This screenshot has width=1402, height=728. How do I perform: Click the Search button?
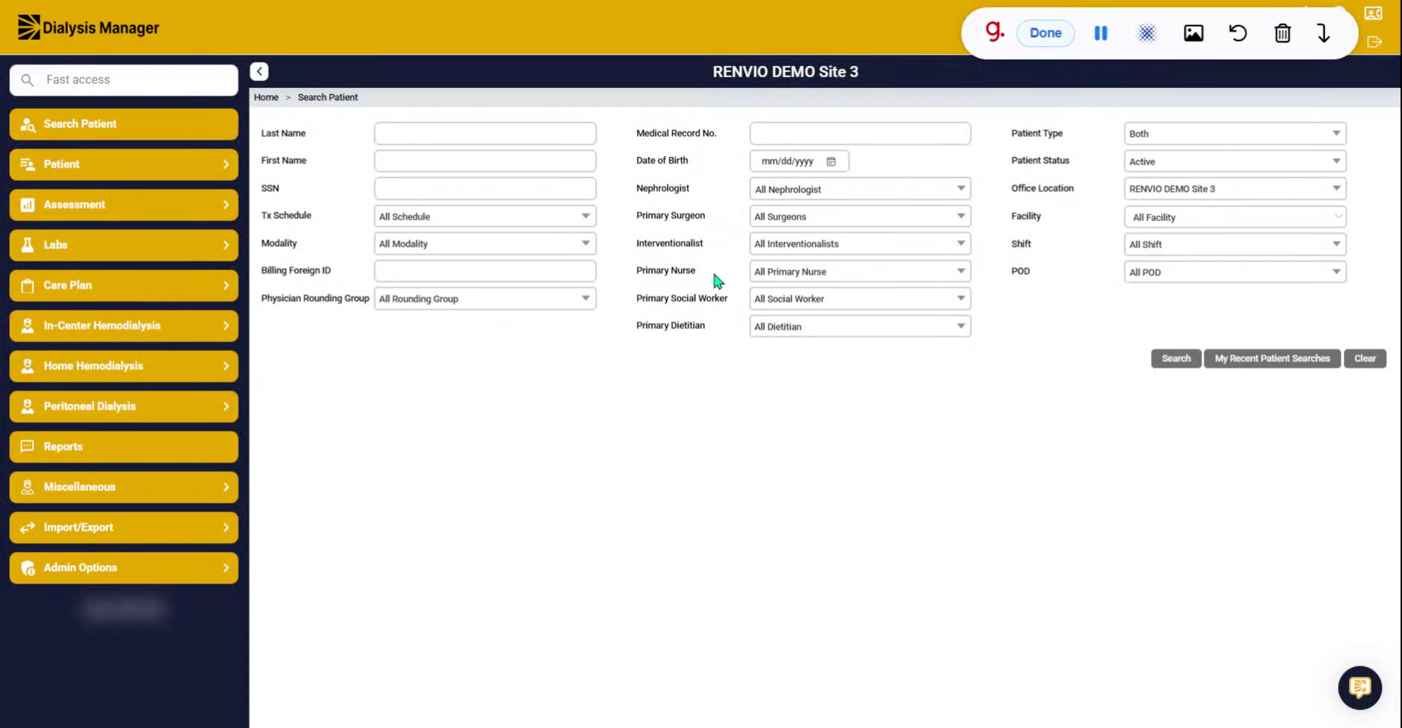pos(1175,358)
